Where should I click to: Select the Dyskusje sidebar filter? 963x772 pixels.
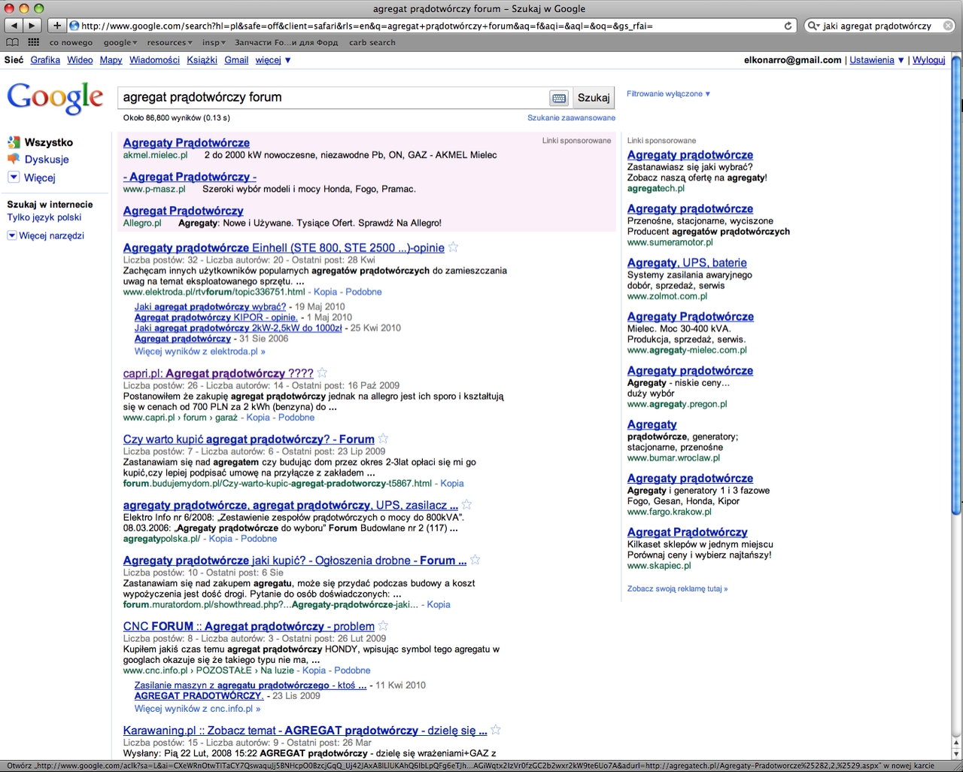click(46, 160)
